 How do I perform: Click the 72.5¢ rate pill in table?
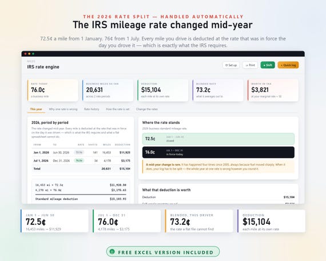(79, 153)
